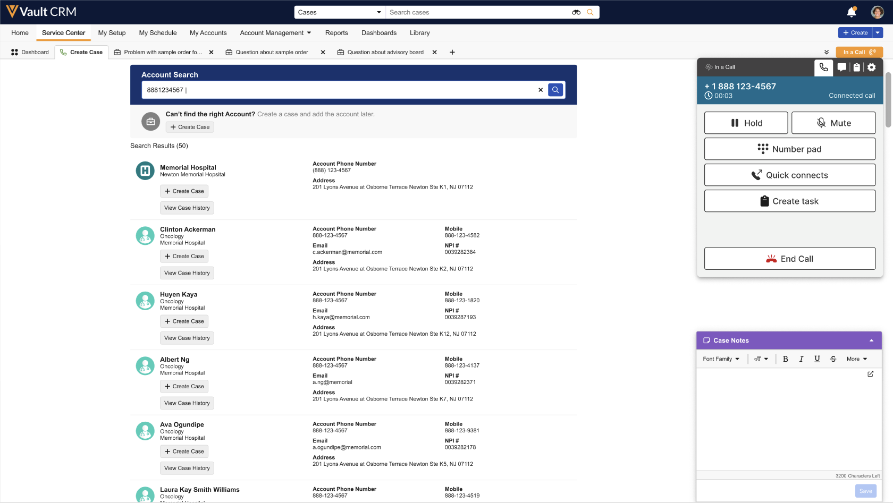Collapse the Case Notes panel
The image size is (893, 503).
871,340
